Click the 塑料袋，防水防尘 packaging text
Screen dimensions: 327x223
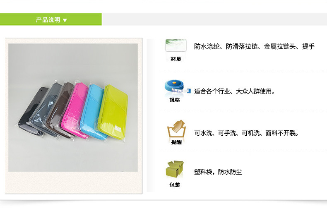tap(218, 172)
